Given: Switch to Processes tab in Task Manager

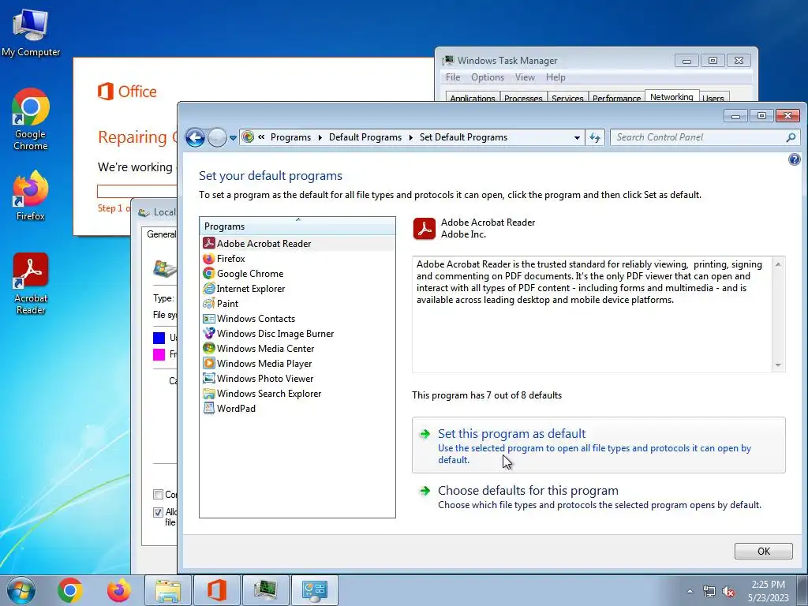Looking at the screenshot, I should (x=523, y=97).
